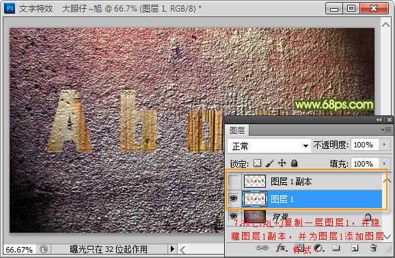Lock position move icon

point(282,163)
